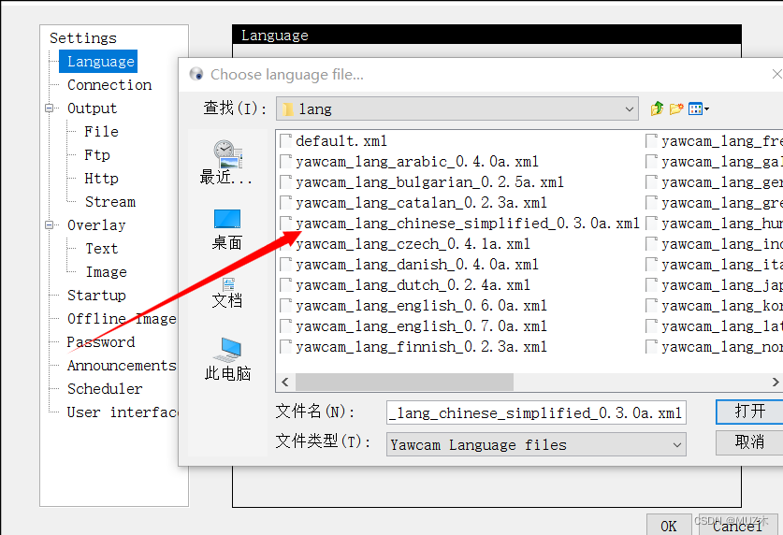Click the file list scroll left arrow

pyautogui.click(x=285, y=382)
